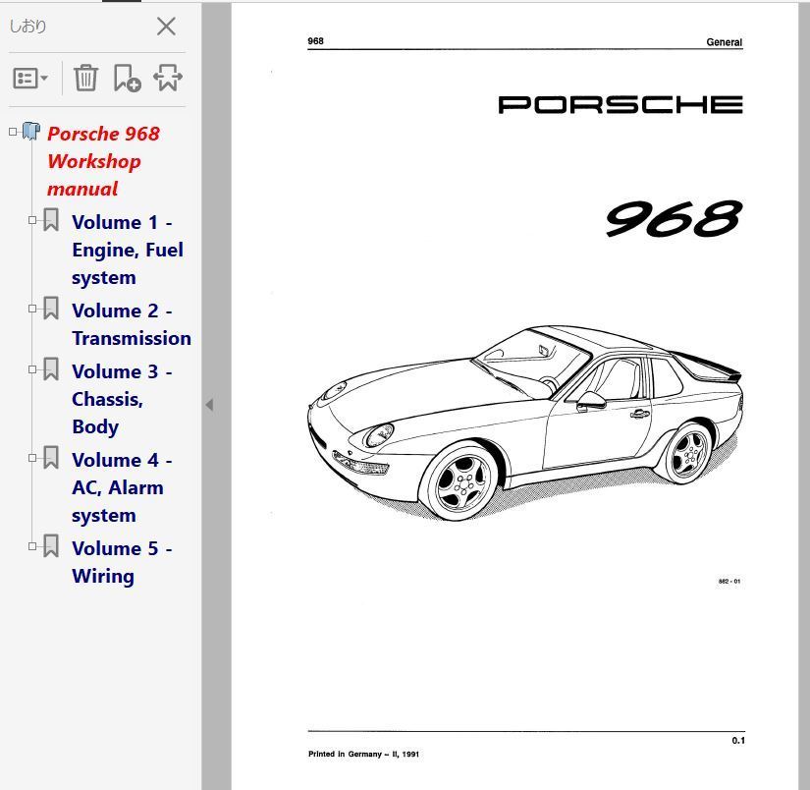
Task: Click the 'General' page header text
Action: click(725, 42)
